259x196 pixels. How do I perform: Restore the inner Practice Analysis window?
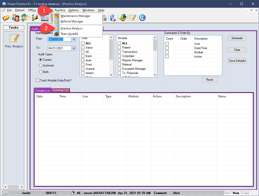click(252, 10)
